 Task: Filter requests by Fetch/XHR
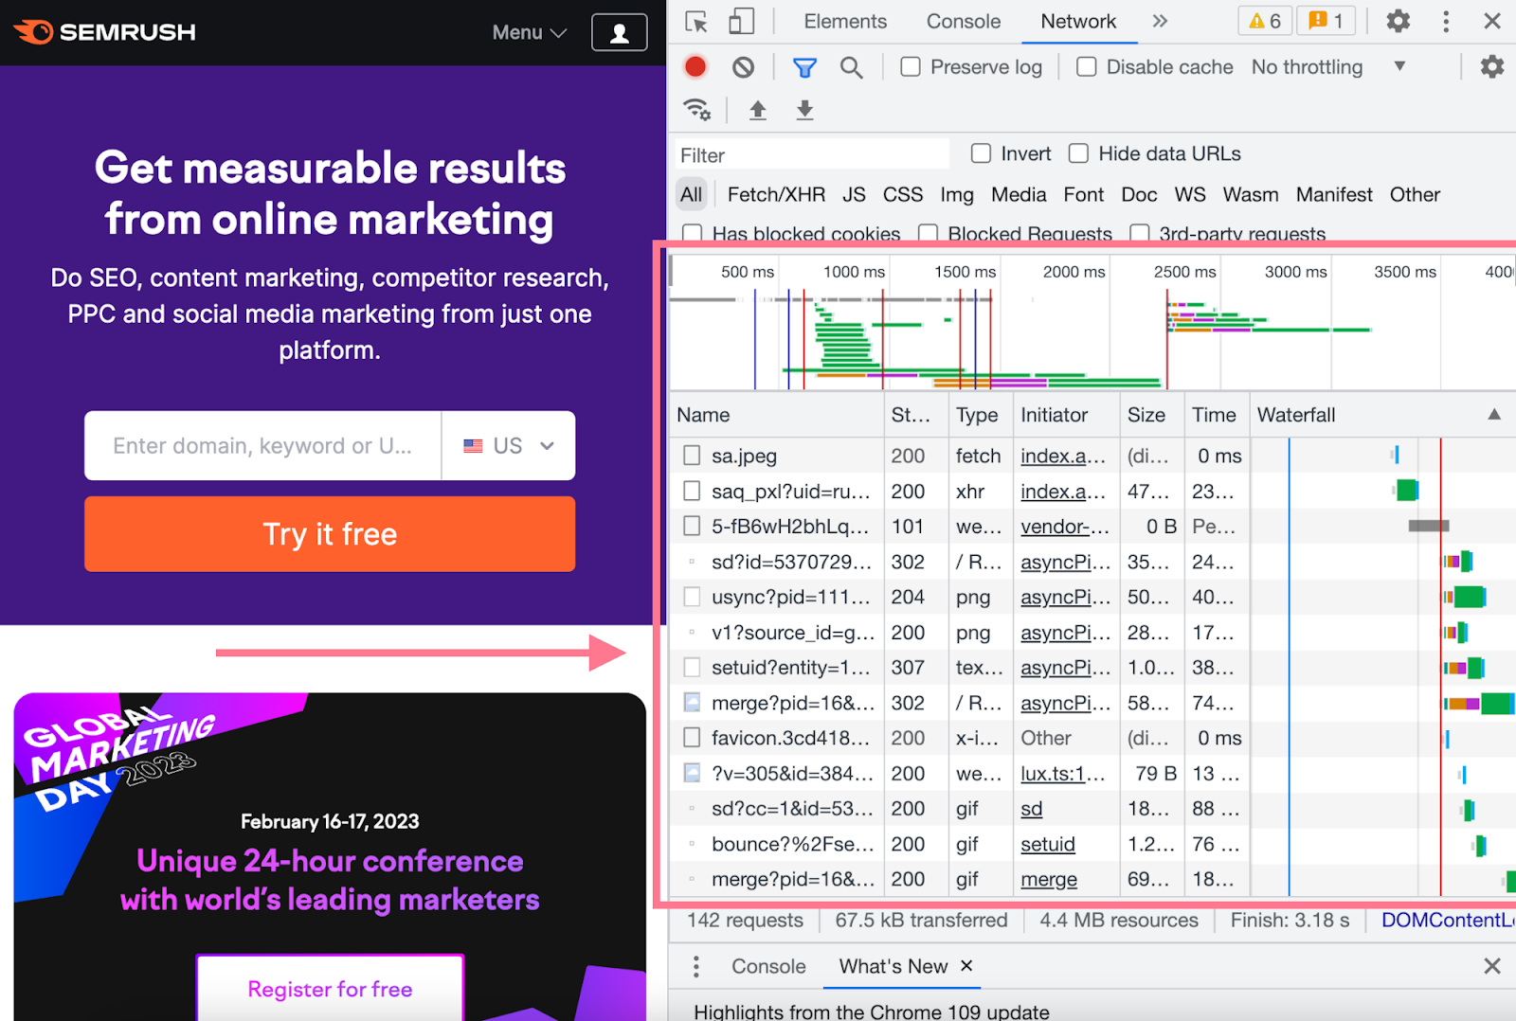776,195
